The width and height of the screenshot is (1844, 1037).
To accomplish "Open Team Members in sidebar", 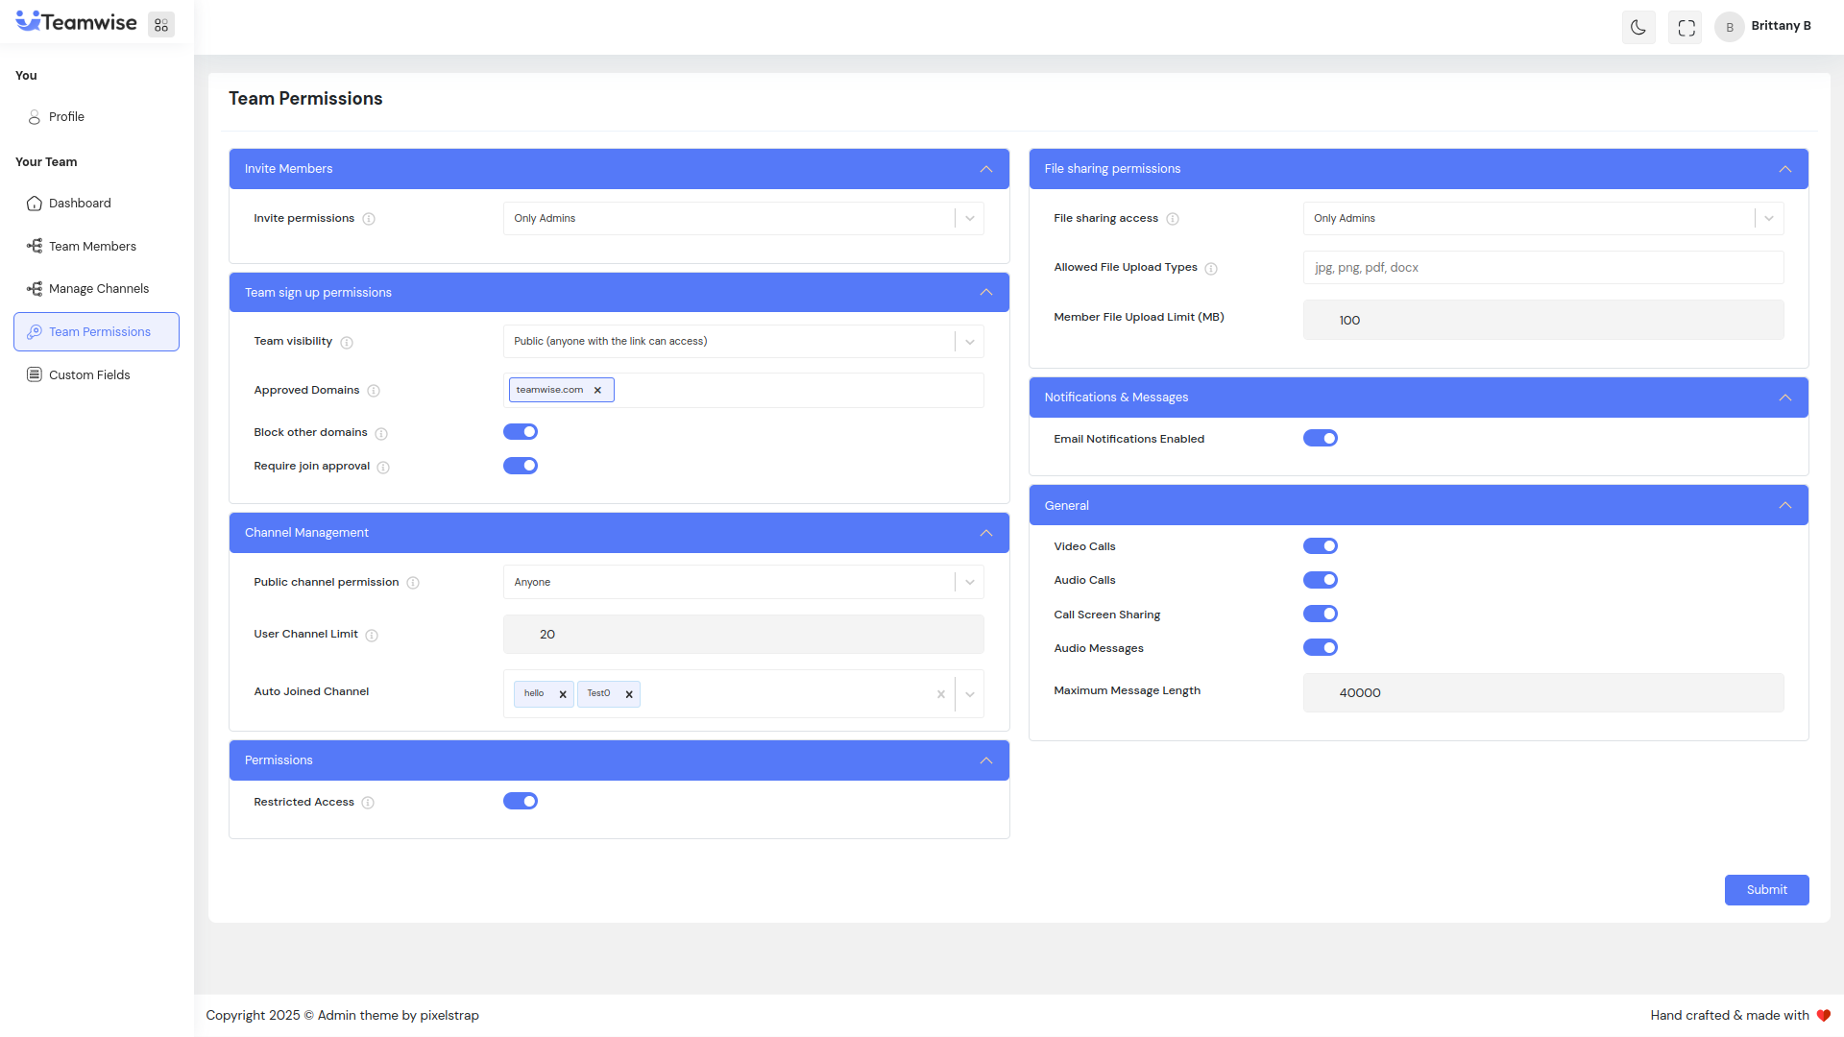I will (x=92, y=247).
